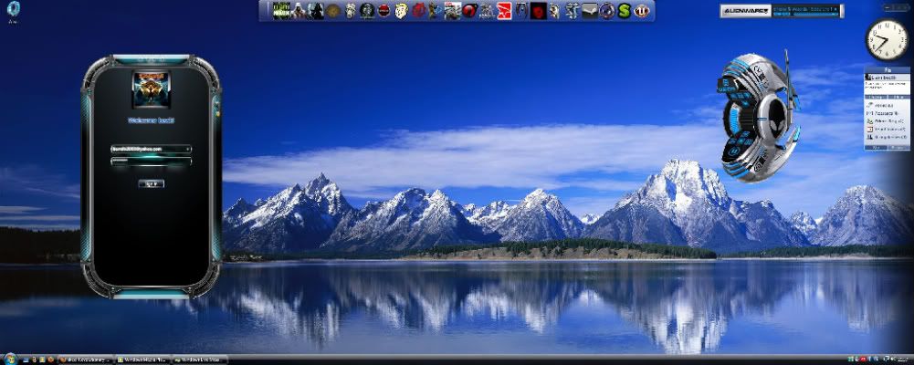Viewport: 914px width, 365px height.
Task: Open the gold round emblem dock icon
Action: point(333,10)
